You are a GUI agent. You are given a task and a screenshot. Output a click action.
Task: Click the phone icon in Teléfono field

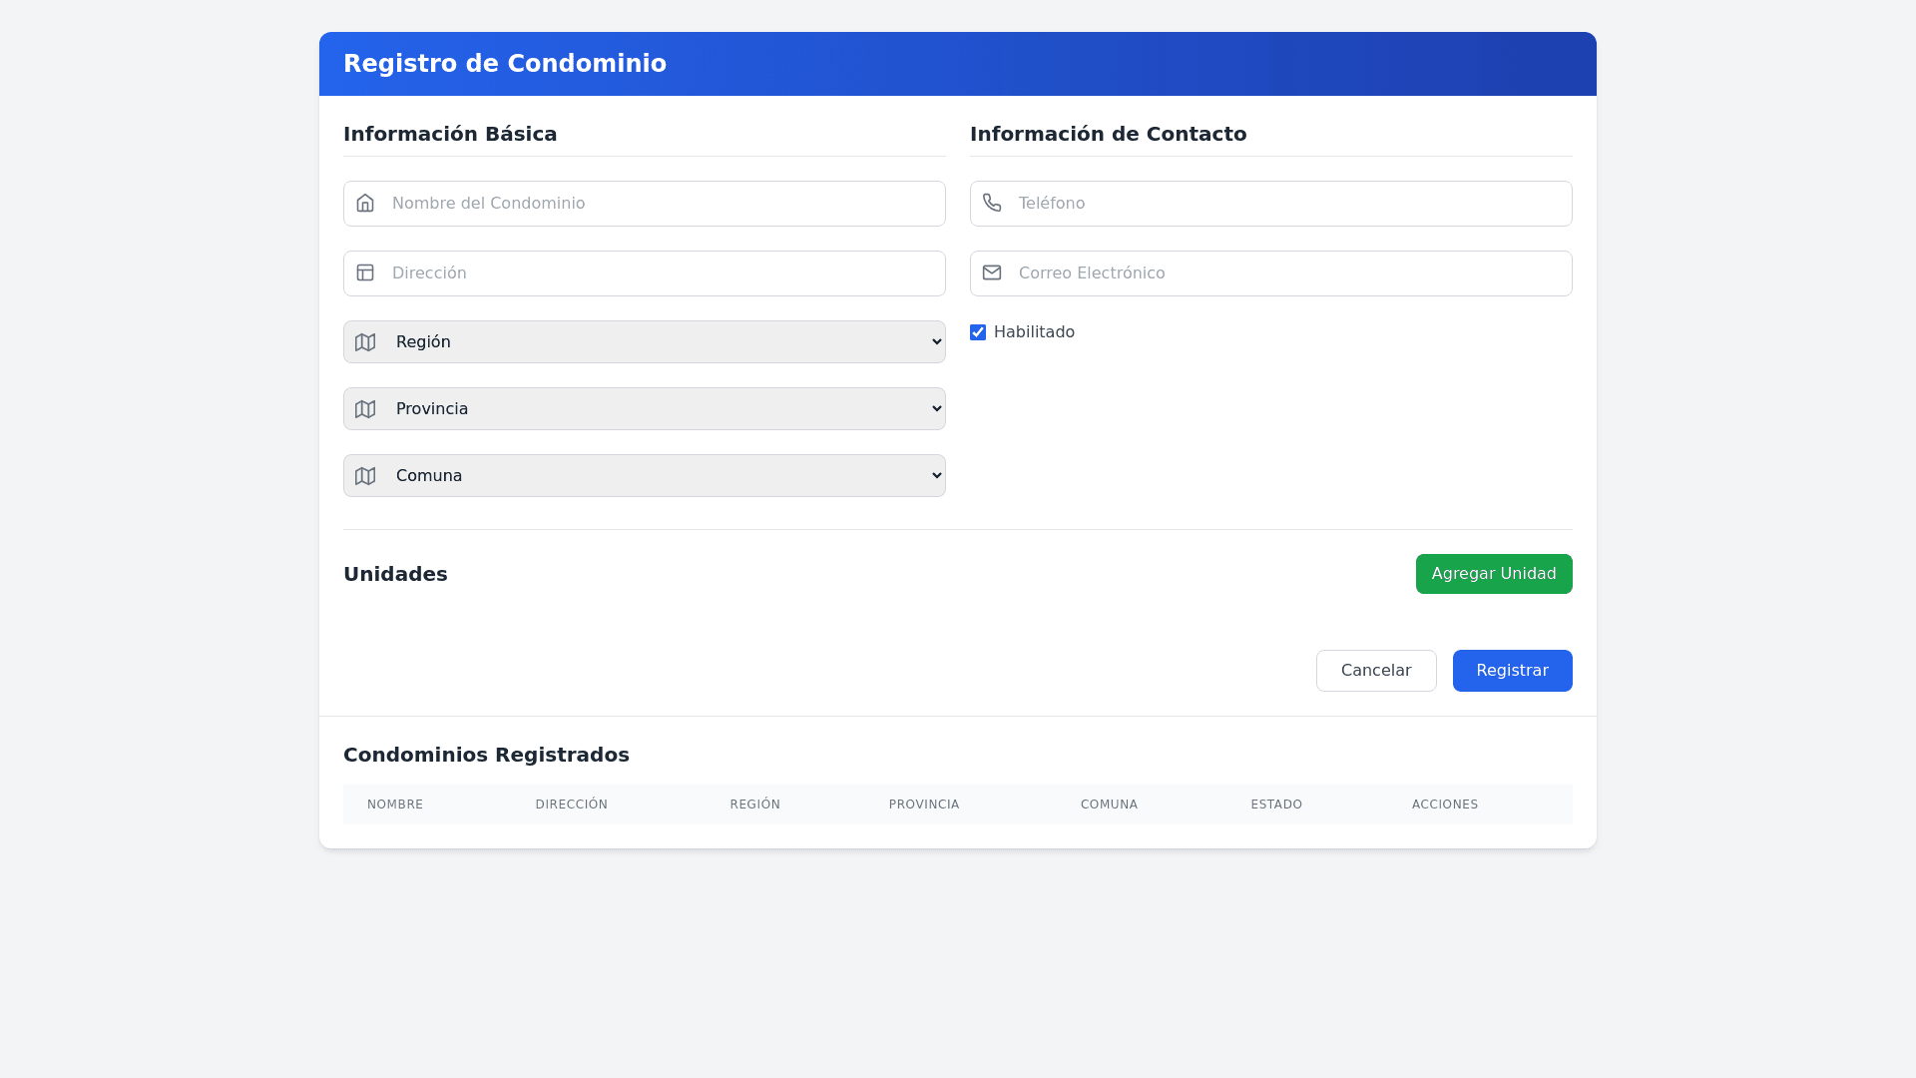click(x=992, y=204)
